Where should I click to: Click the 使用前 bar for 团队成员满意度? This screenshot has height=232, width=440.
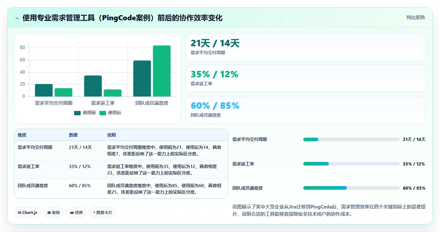pos(142,78)
